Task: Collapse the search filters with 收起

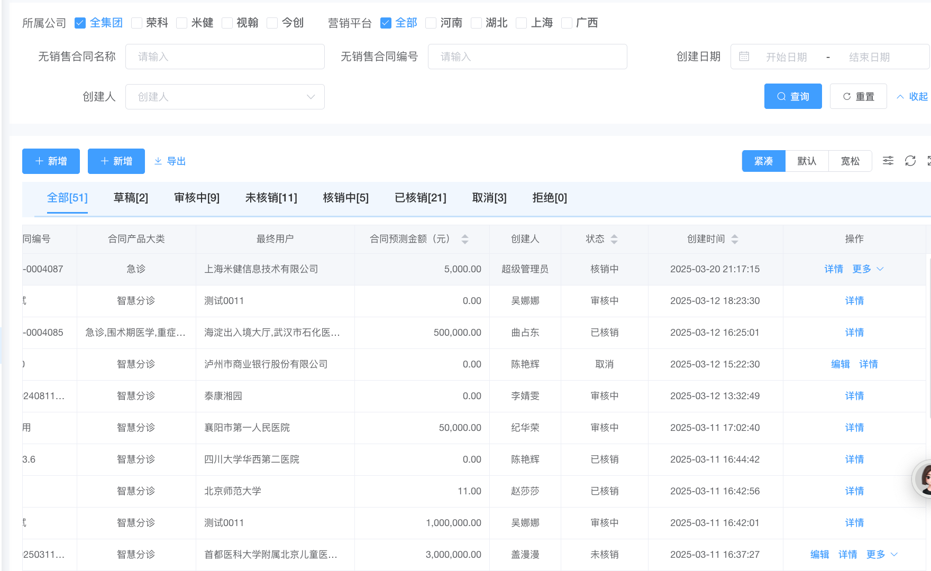Action: pos(912,97)
